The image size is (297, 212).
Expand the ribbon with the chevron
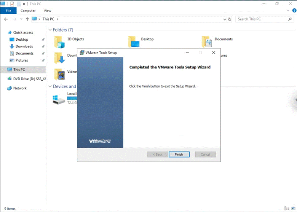click(x=288, y=11)
